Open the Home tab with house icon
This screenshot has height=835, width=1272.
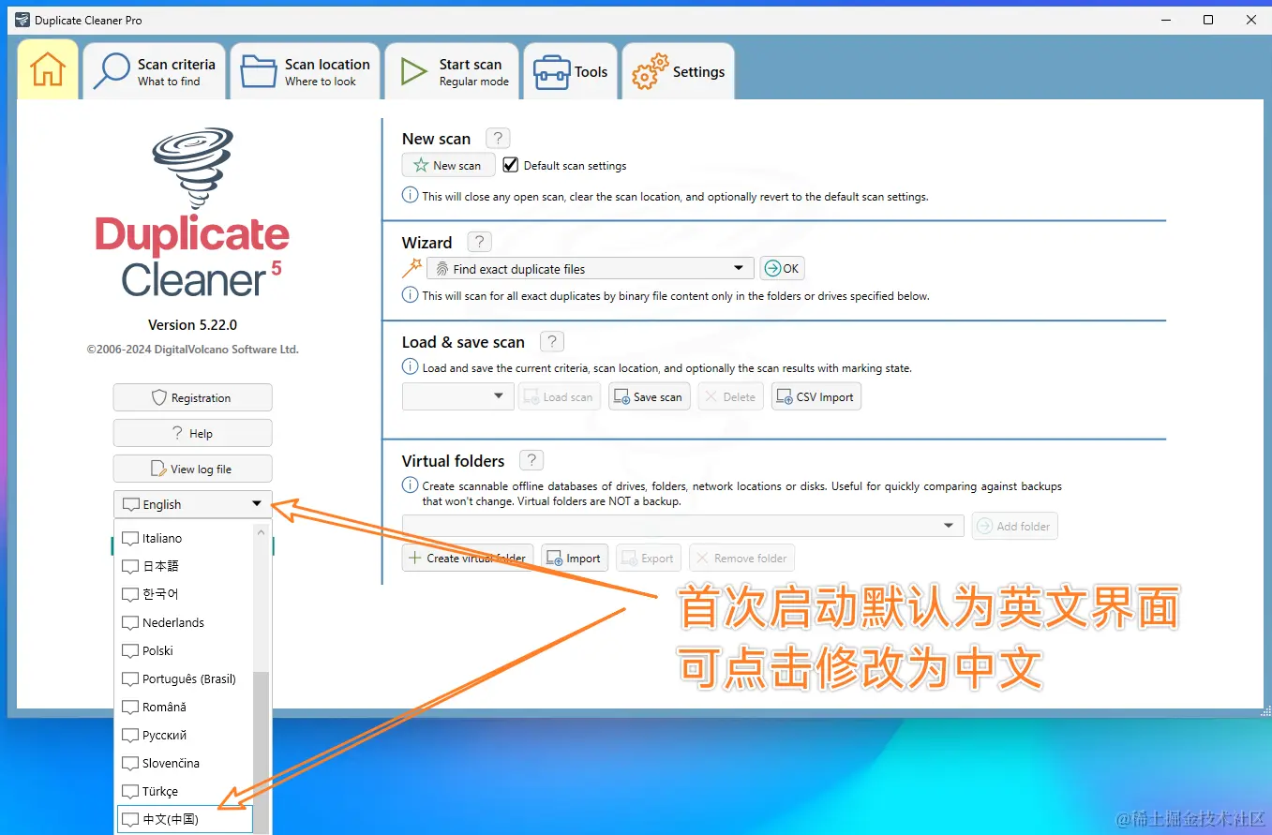tap(48, 70)
